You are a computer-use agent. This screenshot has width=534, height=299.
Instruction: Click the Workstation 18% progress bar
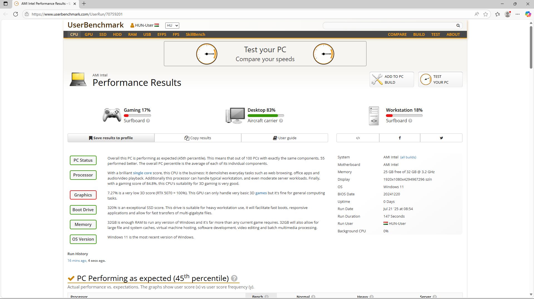pyautogui.click(x=404, y=116)
